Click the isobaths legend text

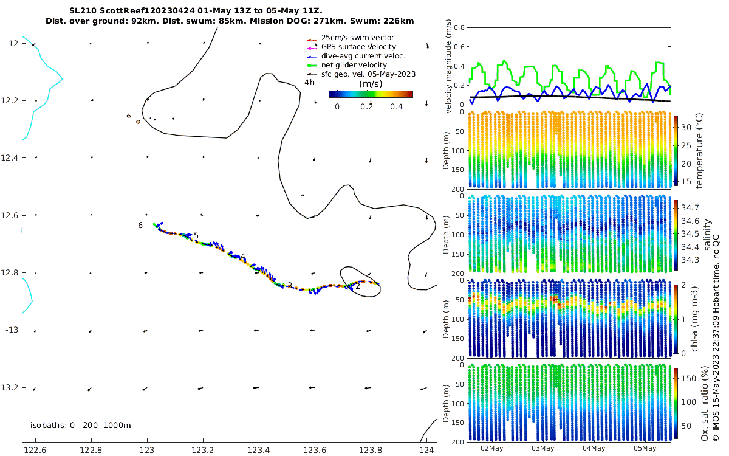click(81, 426)
